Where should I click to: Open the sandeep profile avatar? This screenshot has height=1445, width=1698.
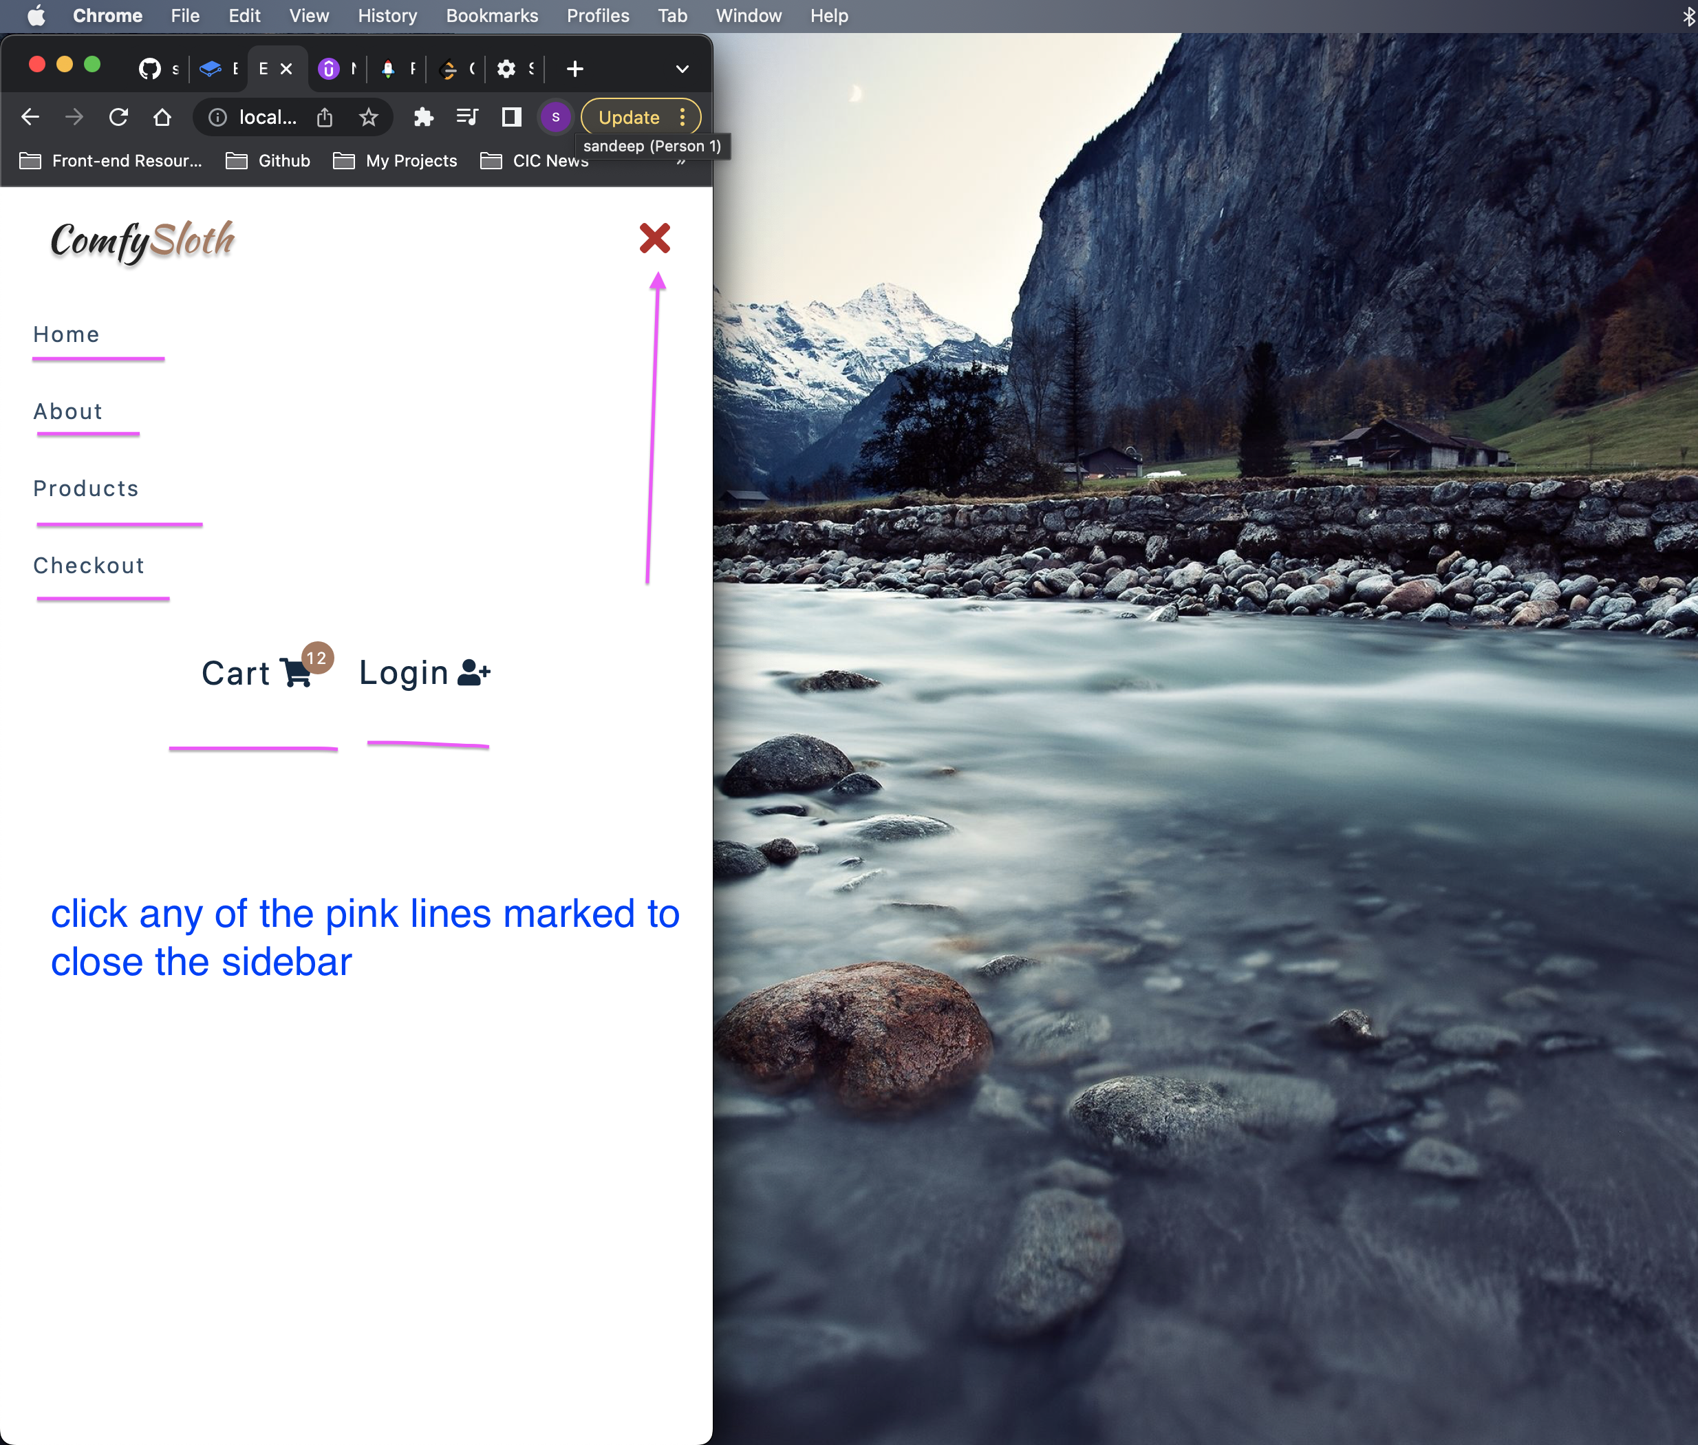coord(555,117)
